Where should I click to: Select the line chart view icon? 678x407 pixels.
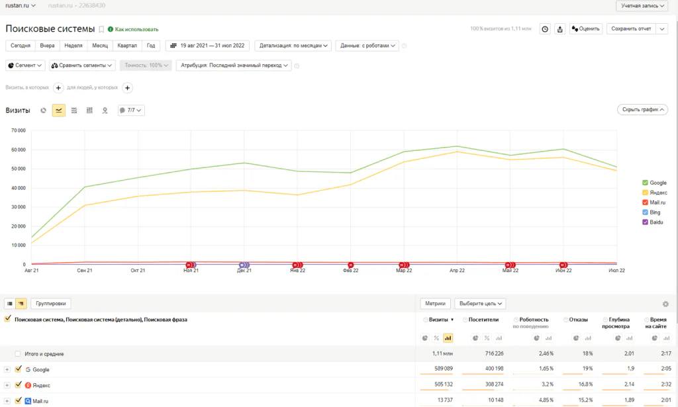click(x=58, y=111)
